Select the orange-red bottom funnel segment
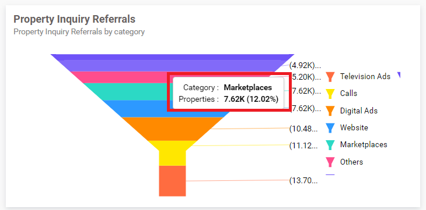426x210 pixels. pos(172,181)
